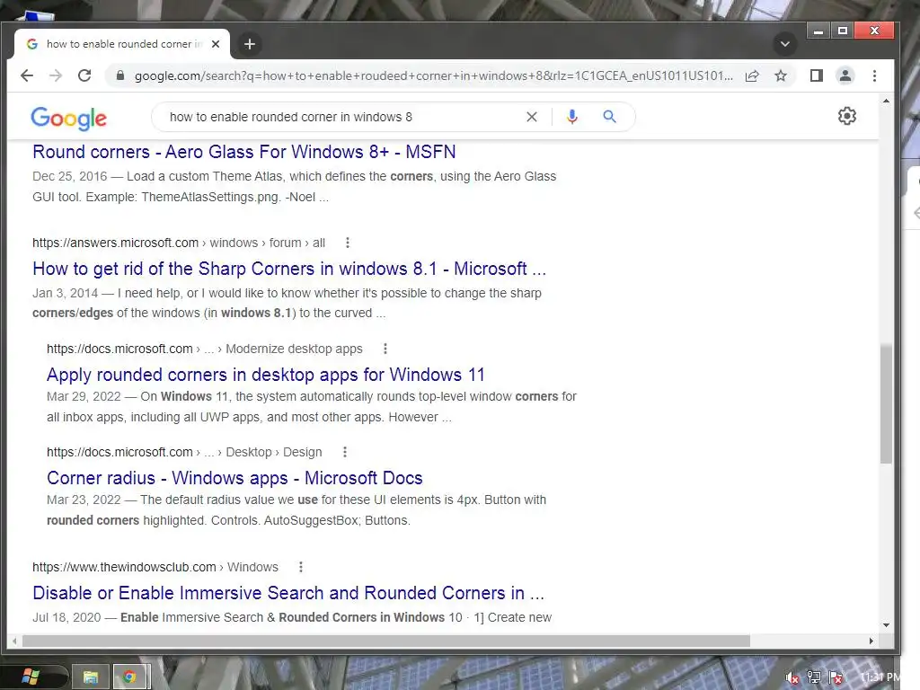Open the Chrome profile avatar
This screenshot has height=690, width=920.
[845, 75]
